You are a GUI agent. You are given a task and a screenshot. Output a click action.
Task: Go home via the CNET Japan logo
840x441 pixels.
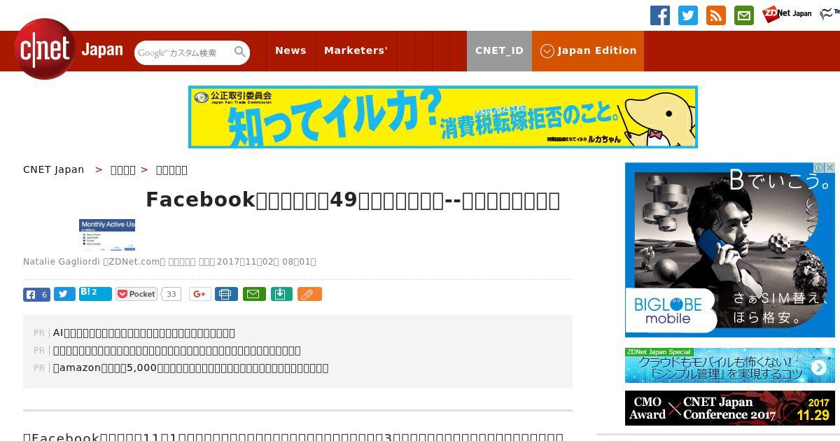coord(69,50)
